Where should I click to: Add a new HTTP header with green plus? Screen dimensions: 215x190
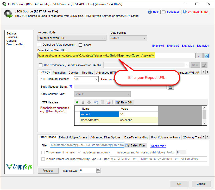pos(77,102)
